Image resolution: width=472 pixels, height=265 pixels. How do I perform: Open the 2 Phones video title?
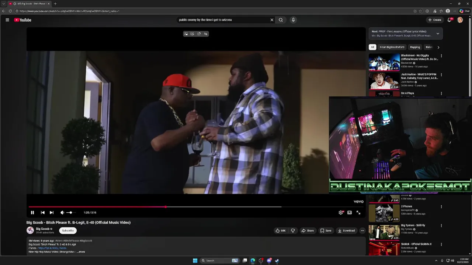click(406, 206)
